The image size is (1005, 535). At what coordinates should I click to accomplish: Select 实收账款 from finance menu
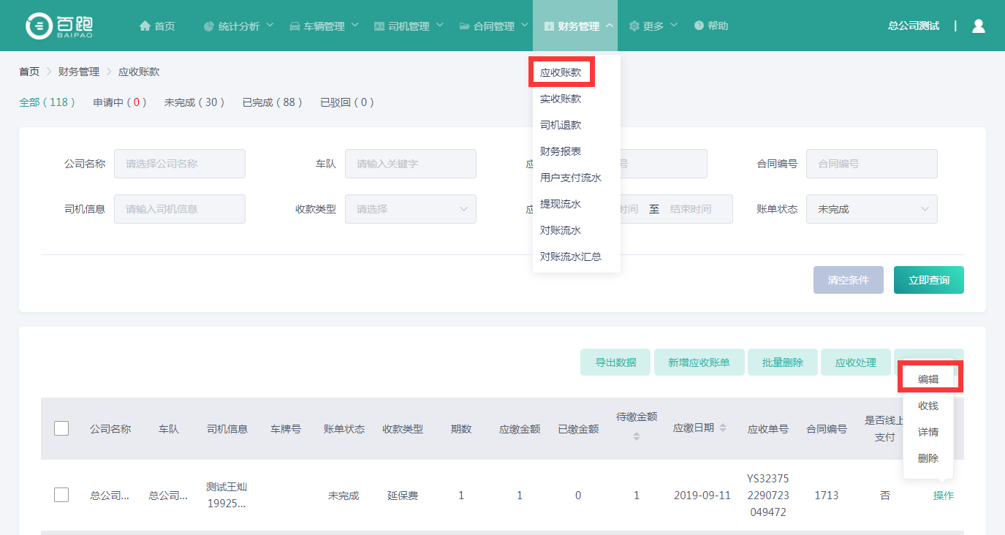click(561, 99)
